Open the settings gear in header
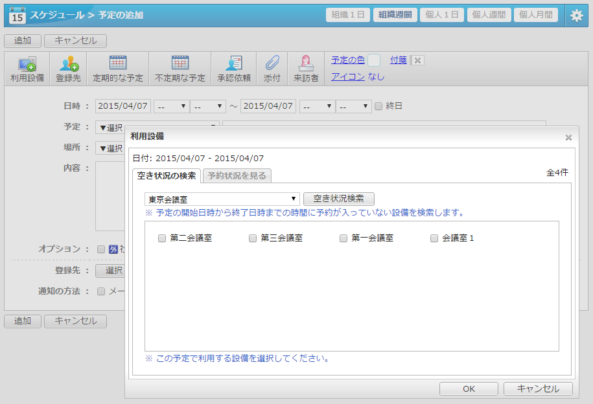Image resolution: width=593 pixels, height=404 pixels. pyautogui.click(x=576, y=16)
